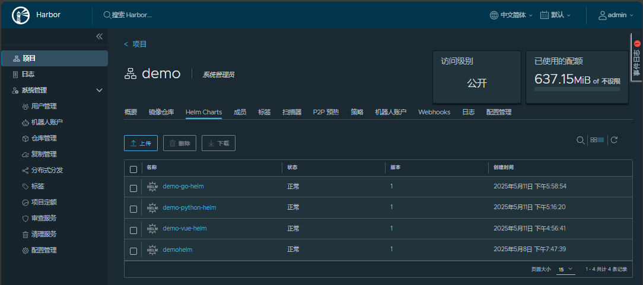Tick the demo-go-helm checkbox
This screenshot has height=285, width=643.
(133, 188)
